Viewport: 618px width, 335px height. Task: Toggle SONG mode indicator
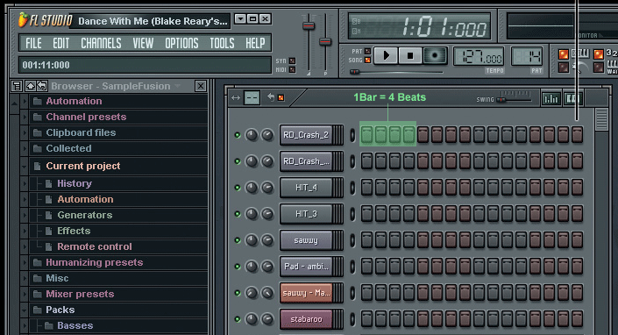(x=367, y=60)
